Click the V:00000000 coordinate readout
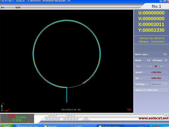Image resolution: width=169 pixels, height=127 pixels. tap(151, 19)
